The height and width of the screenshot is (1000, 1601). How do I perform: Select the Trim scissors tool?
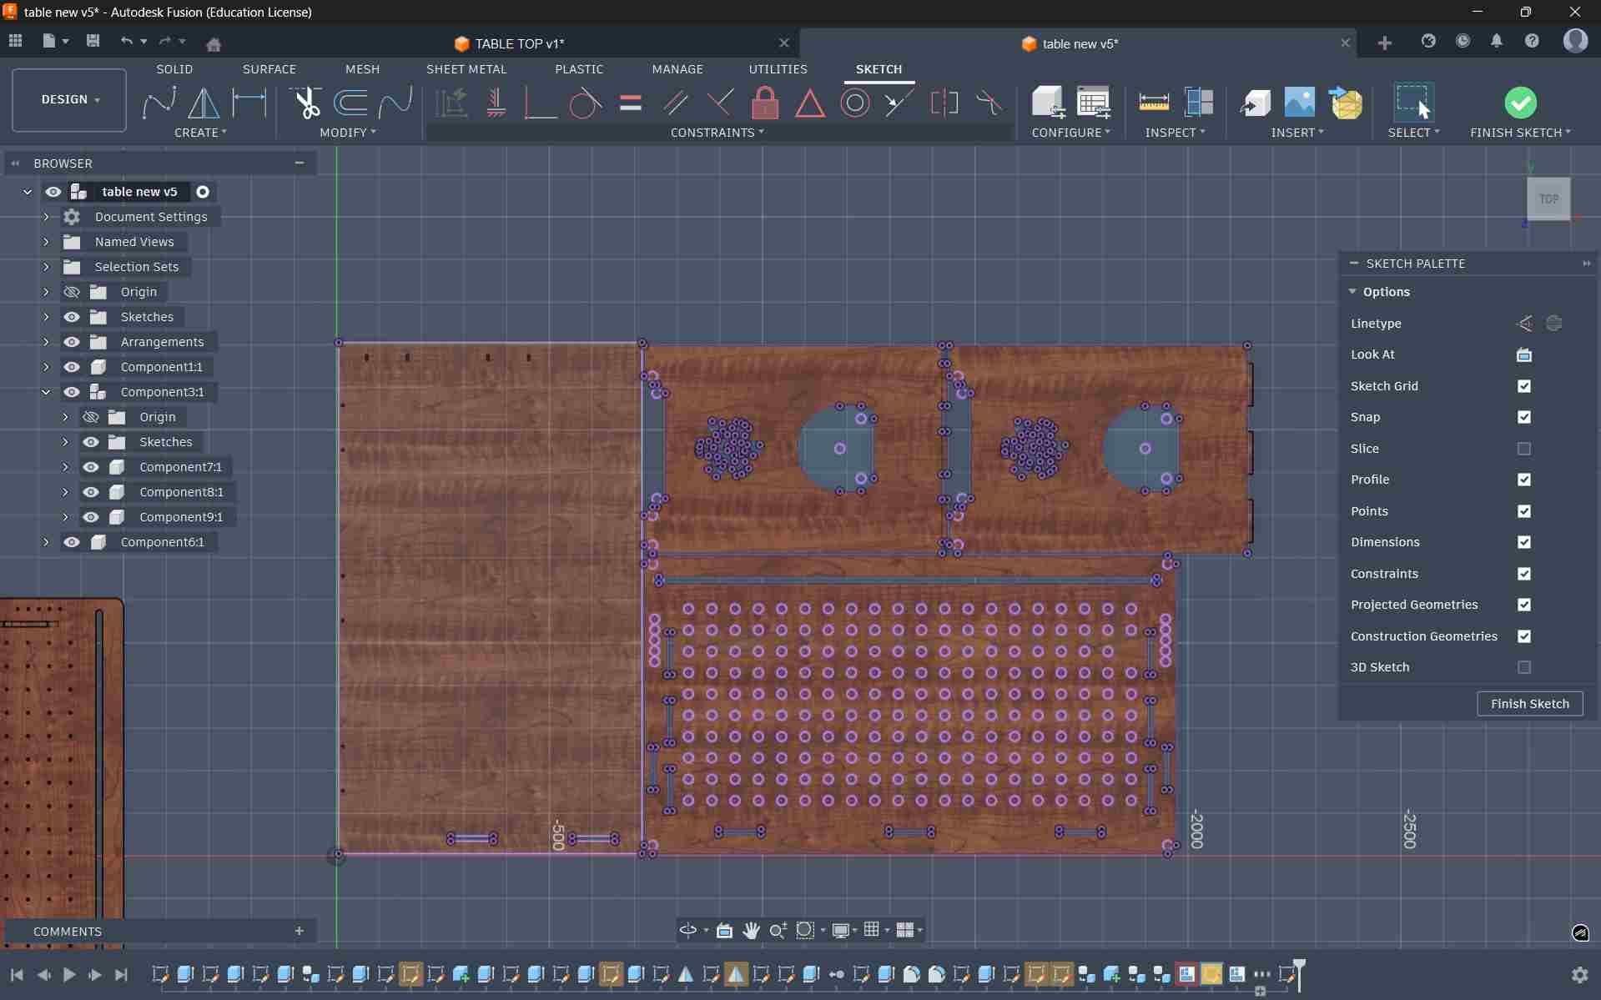(306, 103)
